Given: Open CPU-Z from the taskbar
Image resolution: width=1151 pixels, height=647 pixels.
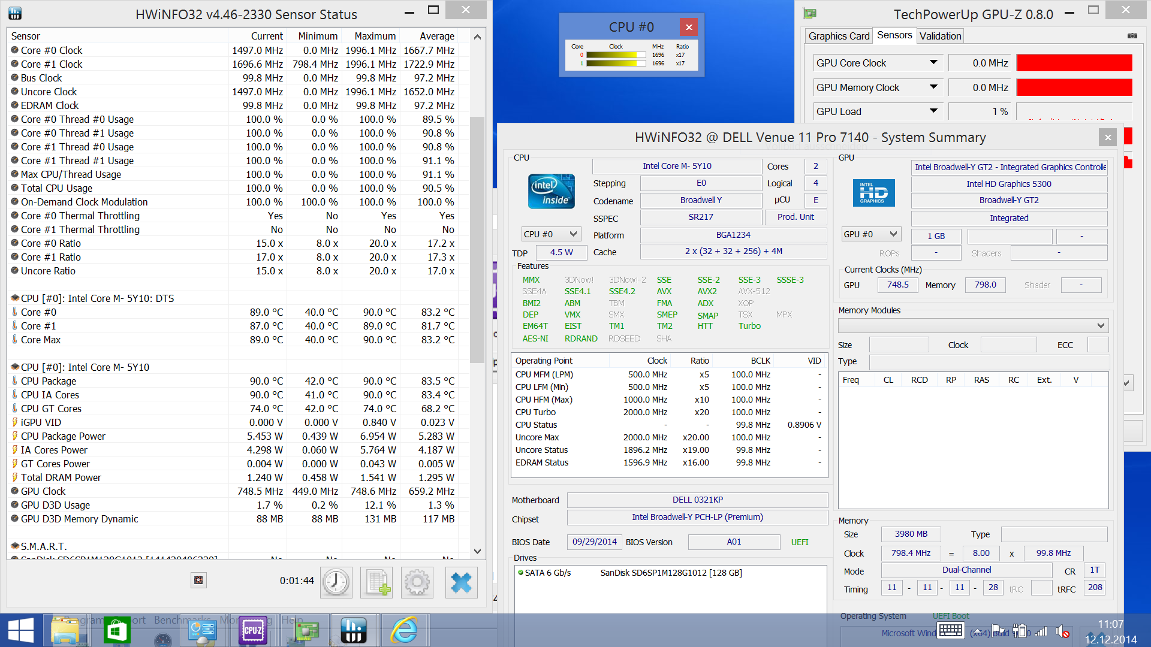Looking at the screenshot, I should click(253, 630).
